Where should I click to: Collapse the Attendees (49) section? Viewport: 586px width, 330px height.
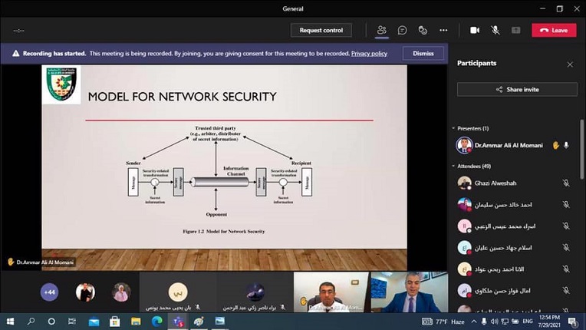click(x=453, y=166)
